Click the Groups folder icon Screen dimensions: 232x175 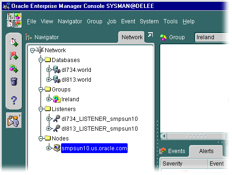pos(48,89)
